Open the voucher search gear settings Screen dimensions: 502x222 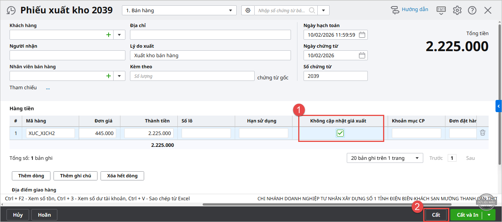[248, 10]
